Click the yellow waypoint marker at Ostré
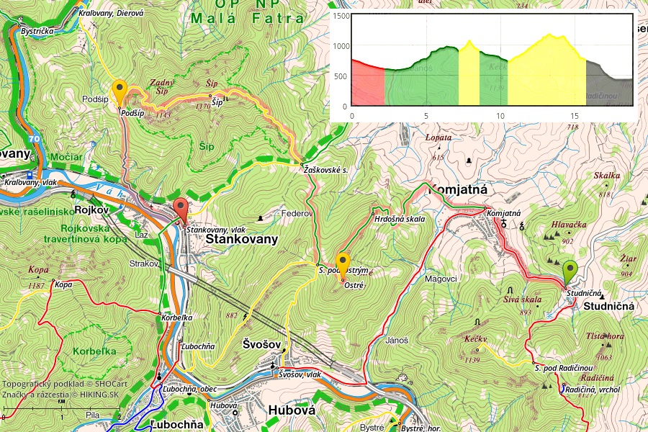The width and height of the screenshot is (648, 432). point(343,264)
